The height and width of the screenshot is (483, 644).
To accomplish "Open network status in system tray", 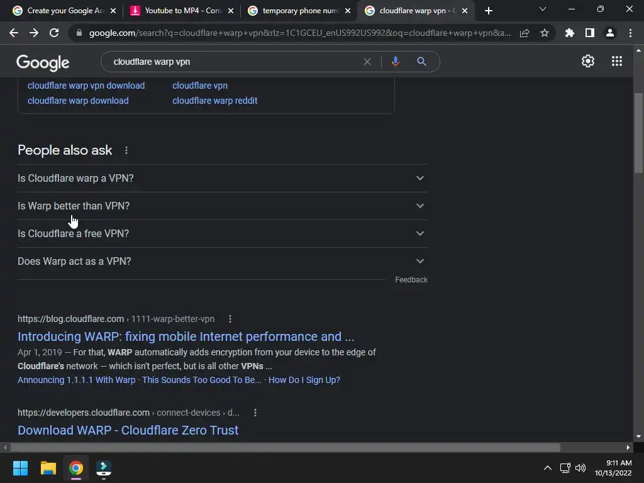I will [565, 468].
